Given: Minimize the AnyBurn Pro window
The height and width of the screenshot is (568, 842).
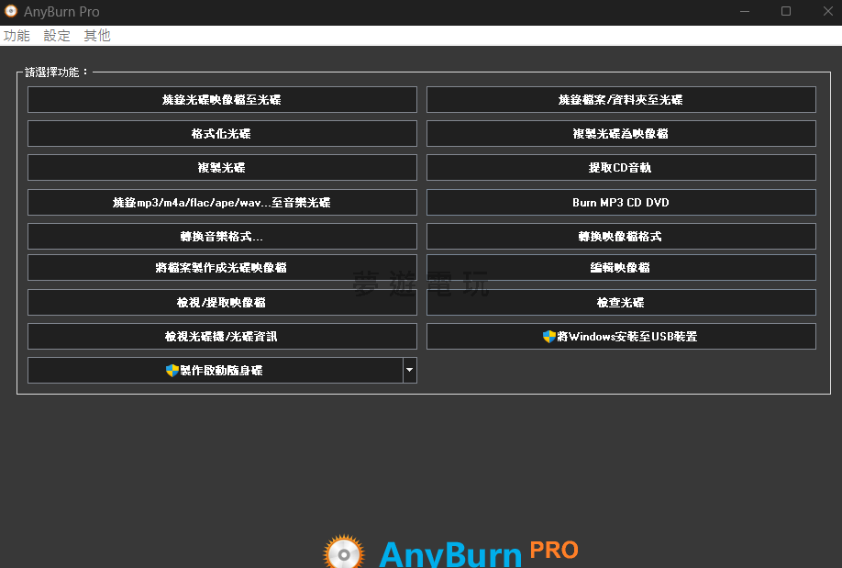Looking at the screenshot, I should 744,11.
